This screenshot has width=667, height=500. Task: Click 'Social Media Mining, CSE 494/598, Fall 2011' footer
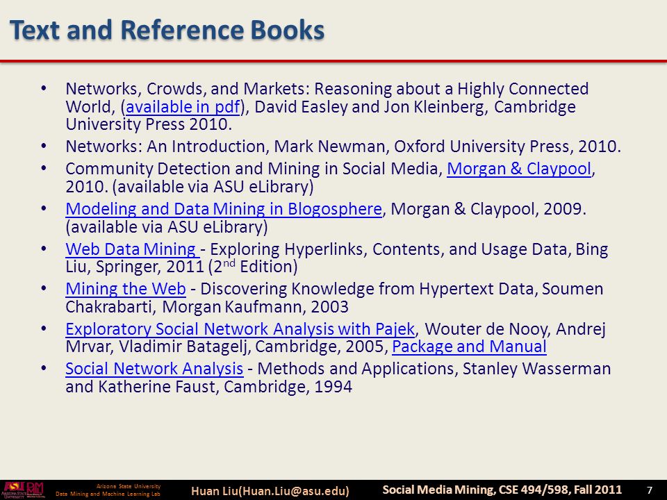pyautogui.click(x=502, y=490)
